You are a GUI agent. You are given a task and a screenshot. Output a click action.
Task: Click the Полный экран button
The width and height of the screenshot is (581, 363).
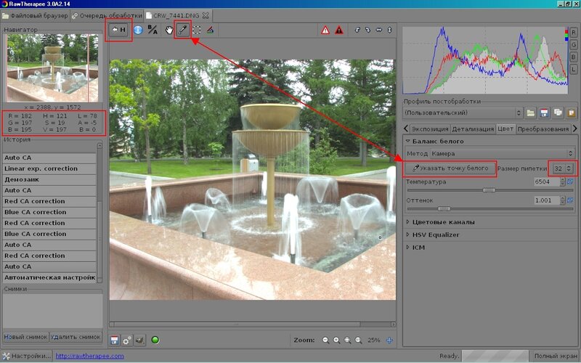(x=556, y=356)
